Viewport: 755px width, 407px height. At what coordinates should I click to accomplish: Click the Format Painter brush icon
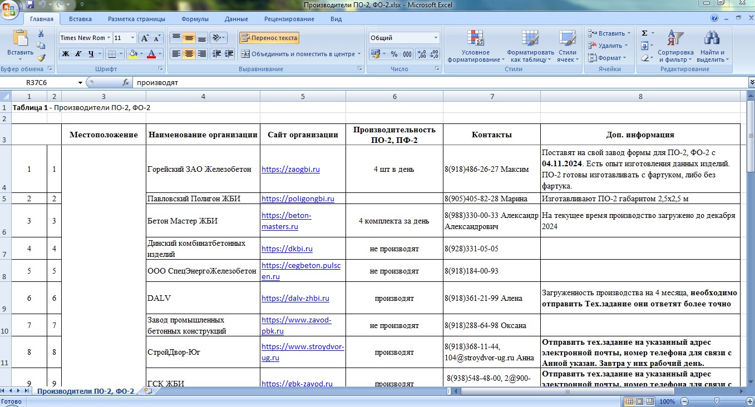pyautogui.click(x=41, y=58)
